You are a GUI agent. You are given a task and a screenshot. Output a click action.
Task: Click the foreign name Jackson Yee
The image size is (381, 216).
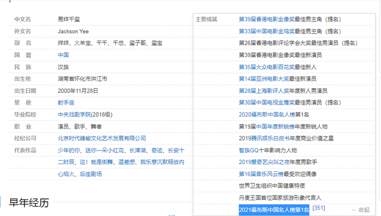click(x=73, y=32)
